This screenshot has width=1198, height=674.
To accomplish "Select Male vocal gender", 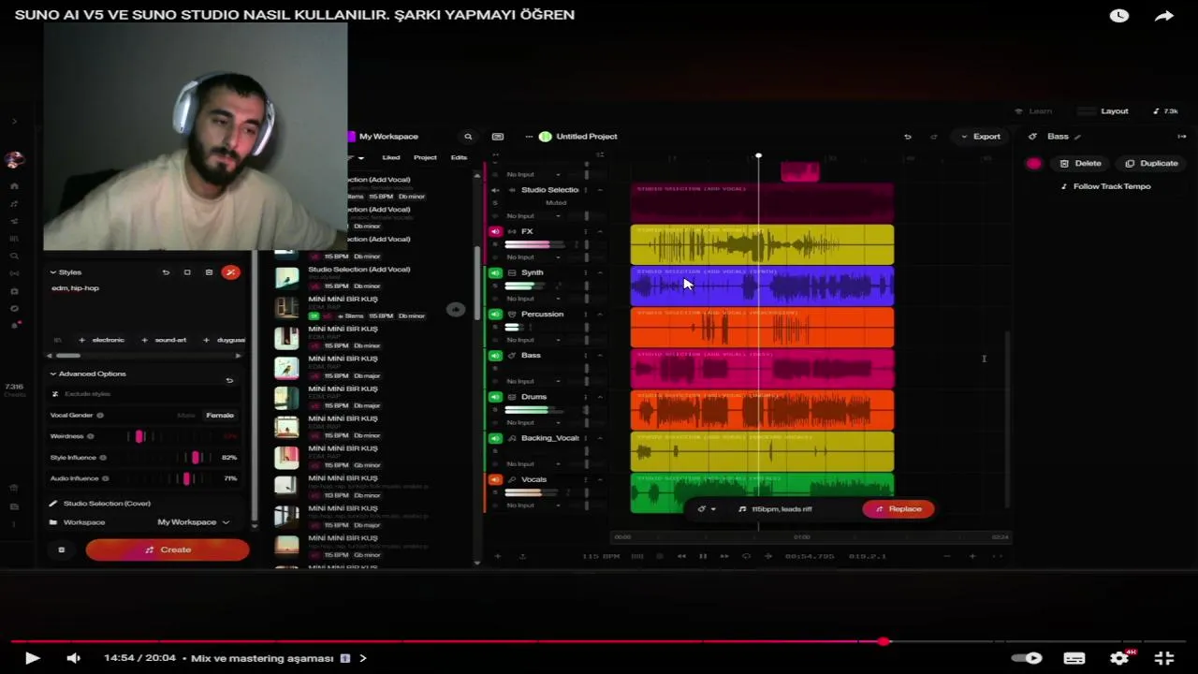I will point(186,415).
